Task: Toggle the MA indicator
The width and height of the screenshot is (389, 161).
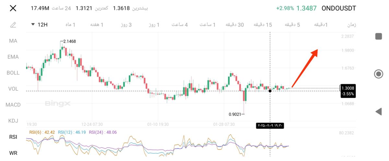Action: click(13, 41)
